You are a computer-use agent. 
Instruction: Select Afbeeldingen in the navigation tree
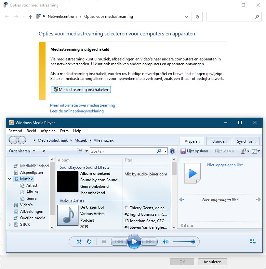(x=29, y=211)
